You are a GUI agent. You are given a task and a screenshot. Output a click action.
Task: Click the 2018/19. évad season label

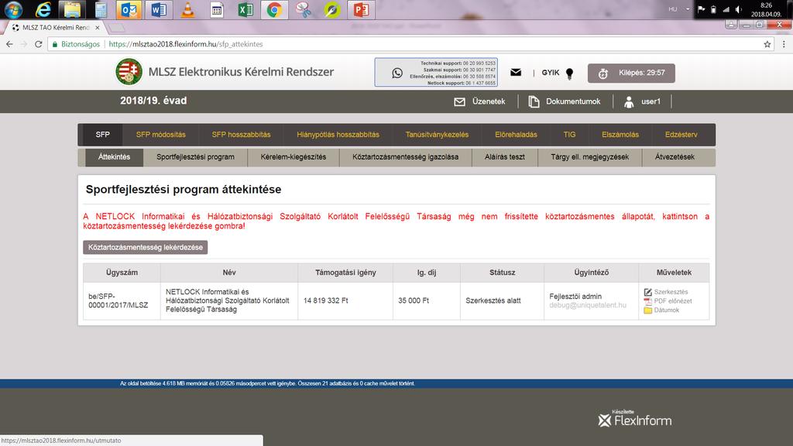point(153,101)
